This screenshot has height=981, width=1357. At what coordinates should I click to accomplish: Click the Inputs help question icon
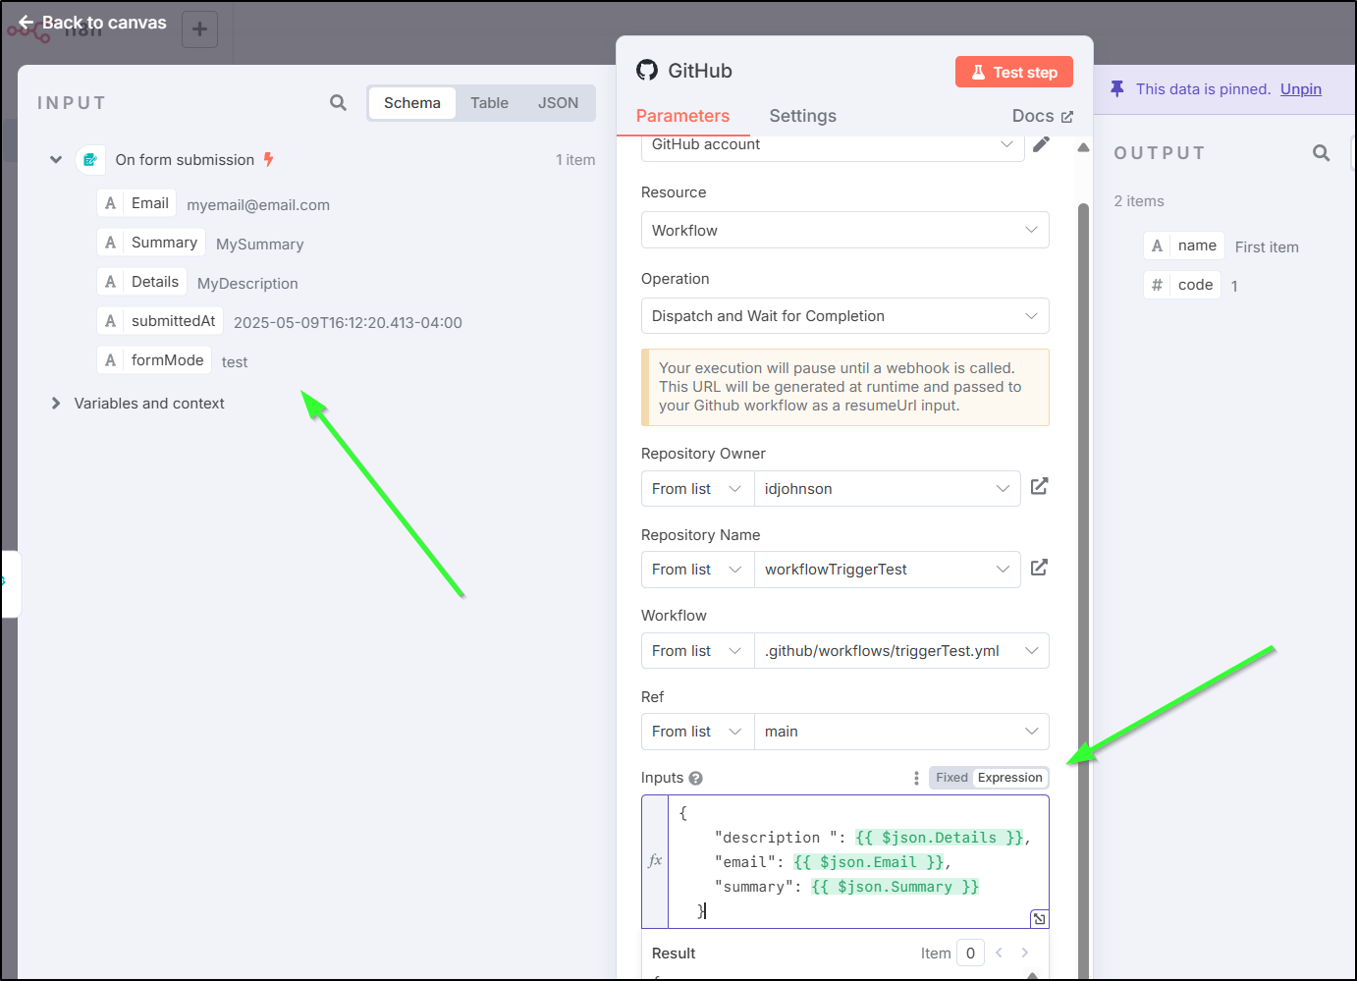click(x=695, y=778)
